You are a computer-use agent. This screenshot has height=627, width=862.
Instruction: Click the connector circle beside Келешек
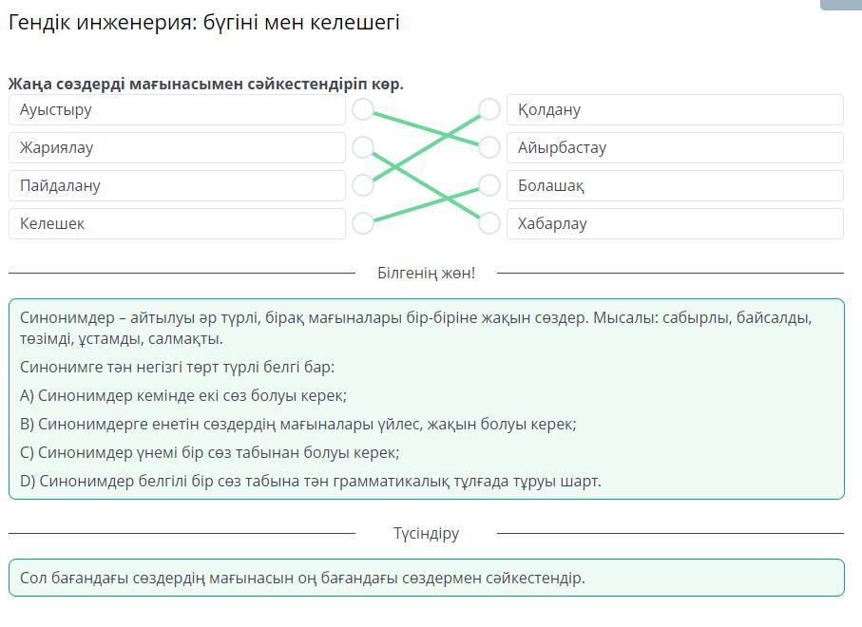point(363,223)
